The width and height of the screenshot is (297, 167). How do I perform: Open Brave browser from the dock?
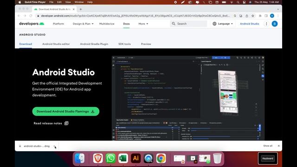pos(98,158)
